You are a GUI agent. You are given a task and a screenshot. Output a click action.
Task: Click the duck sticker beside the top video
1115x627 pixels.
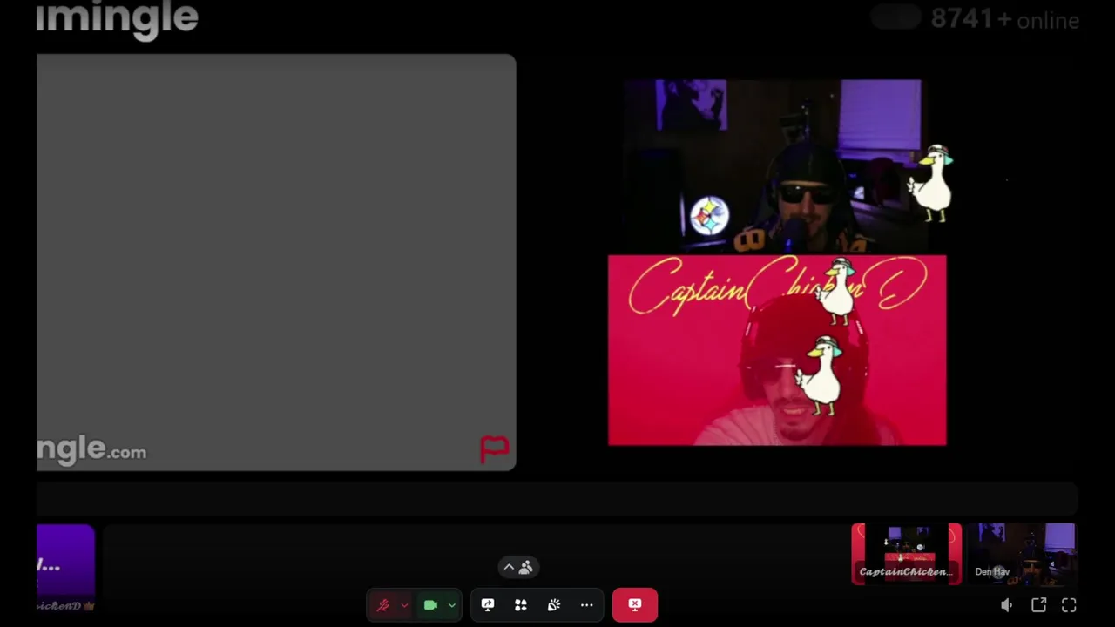(932, 184)
